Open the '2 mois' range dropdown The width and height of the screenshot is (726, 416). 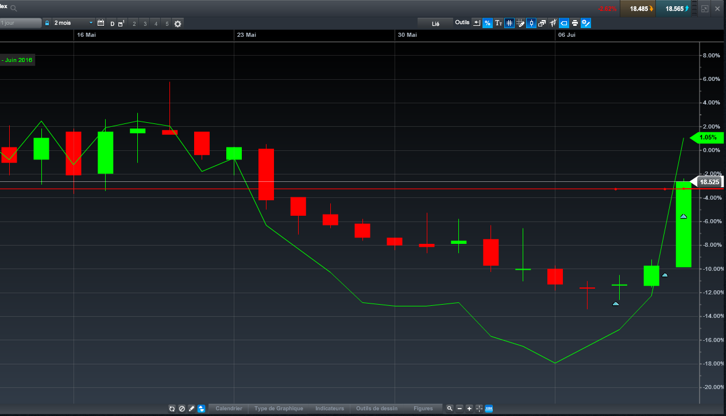click(x=73, y=23)
